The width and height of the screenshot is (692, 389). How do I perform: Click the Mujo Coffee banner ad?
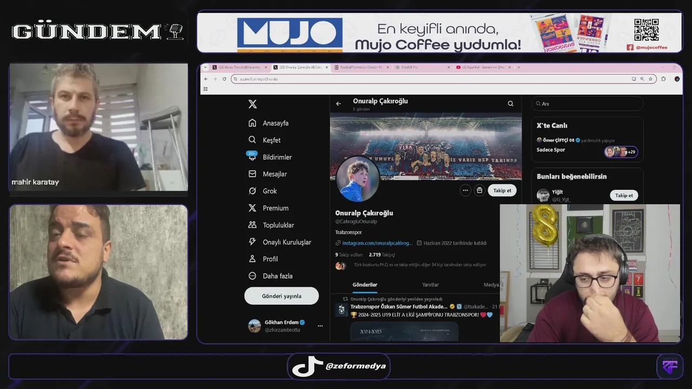pyautogui.click(x=440, y=32)
